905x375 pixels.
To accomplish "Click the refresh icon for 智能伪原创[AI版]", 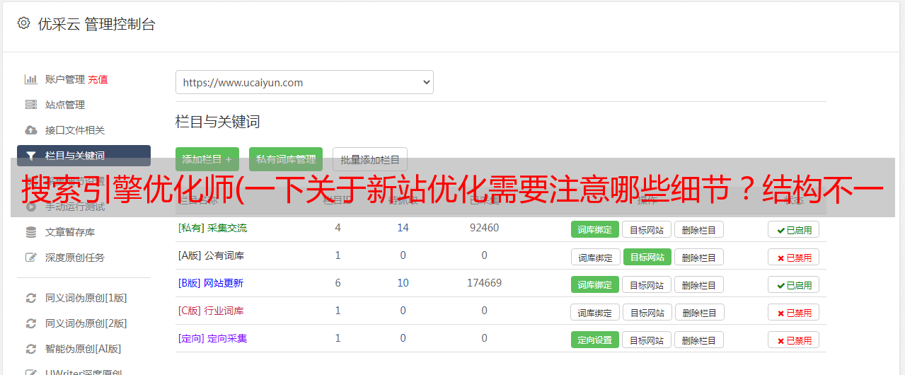I will (x=31, y=349).
